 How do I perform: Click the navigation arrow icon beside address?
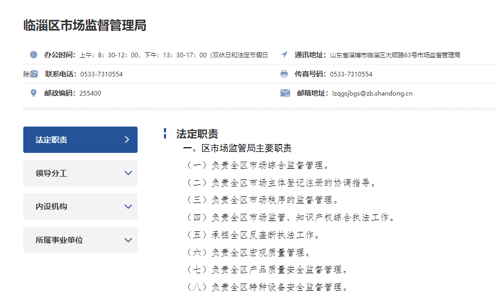(284, 55)
